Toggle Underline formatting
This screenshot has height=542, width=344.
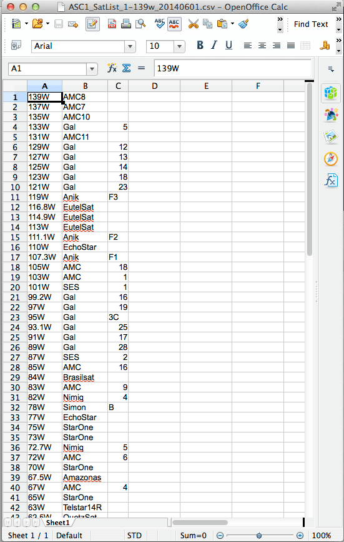(x=229, y=45)
